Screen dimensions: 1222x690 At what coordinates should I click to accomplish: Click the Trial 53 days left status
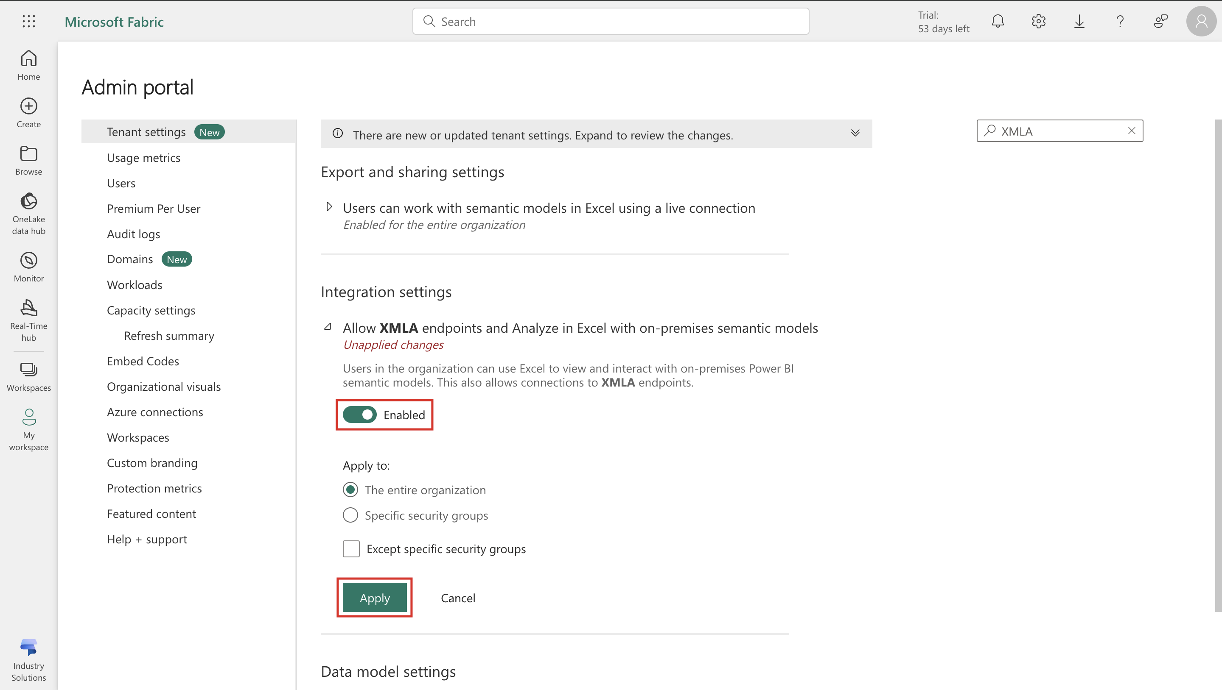(943, 22)
